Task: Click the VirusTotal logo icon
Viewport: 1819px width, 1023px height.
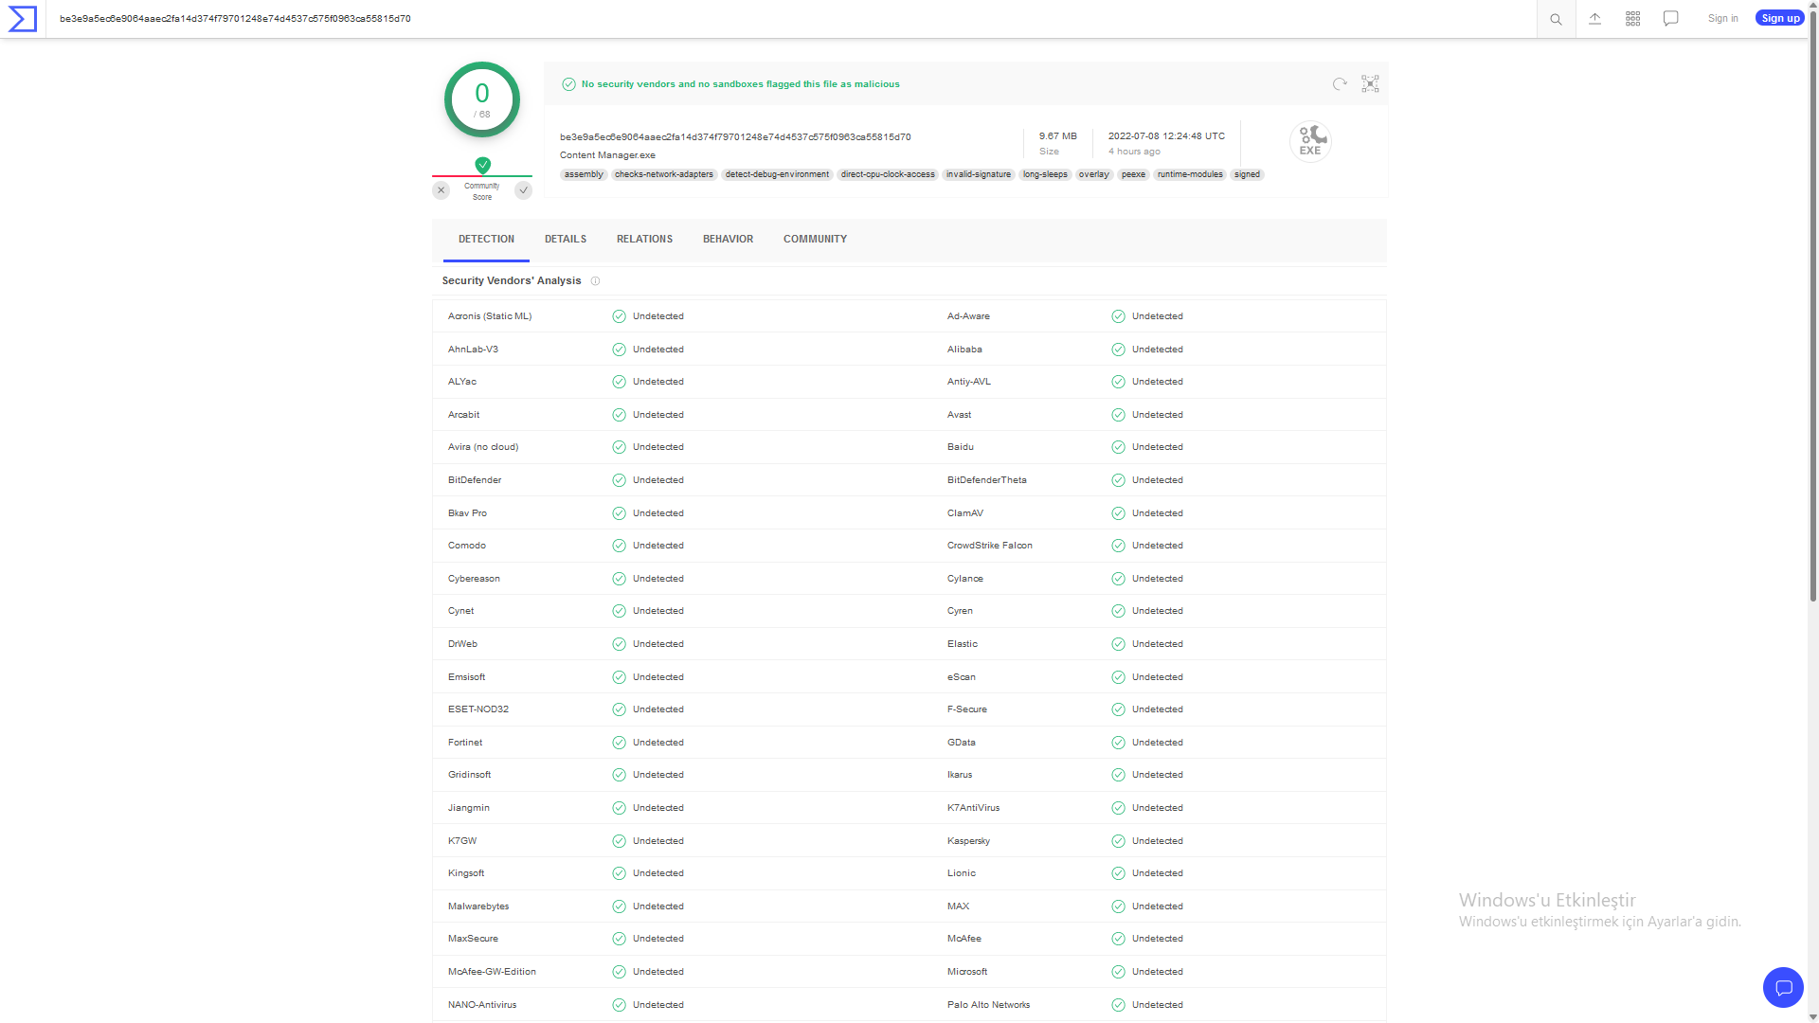Action: coord(22,19)
